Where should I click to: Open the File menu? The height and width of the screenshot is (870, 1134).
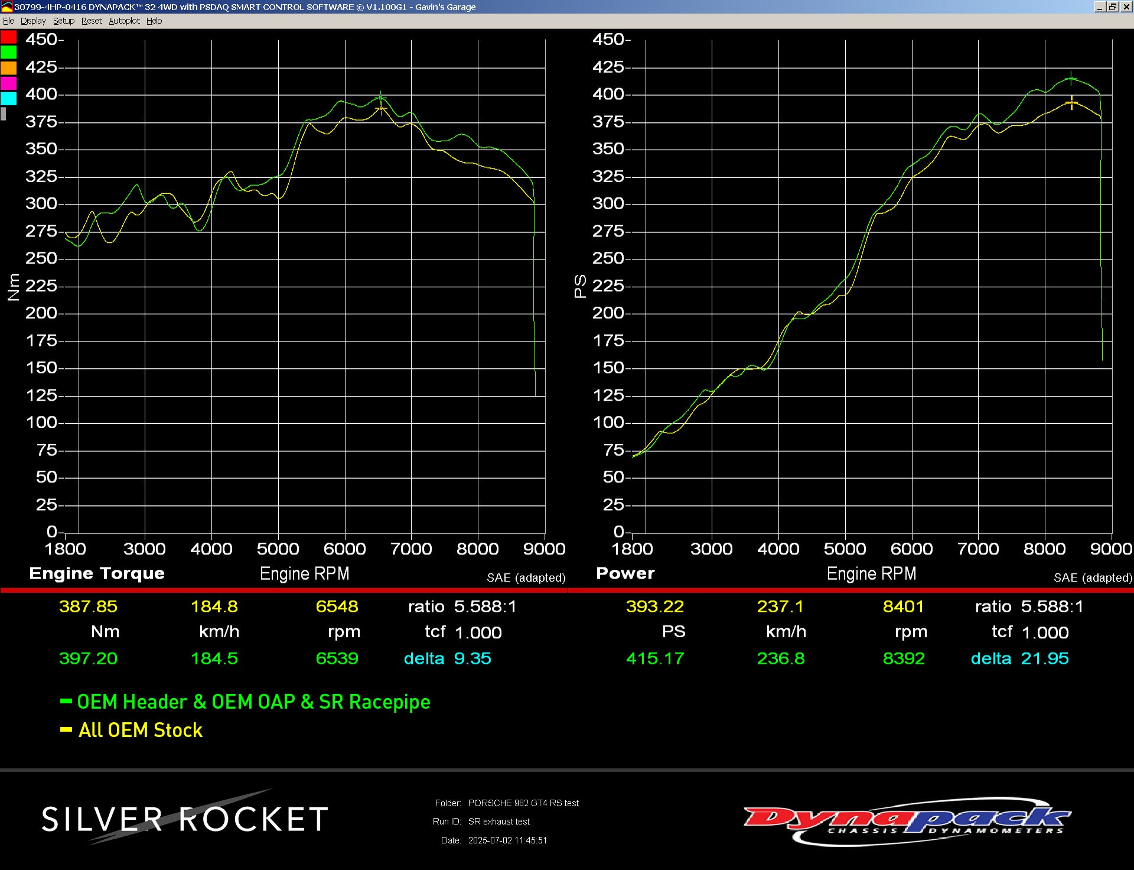point(8,21)
